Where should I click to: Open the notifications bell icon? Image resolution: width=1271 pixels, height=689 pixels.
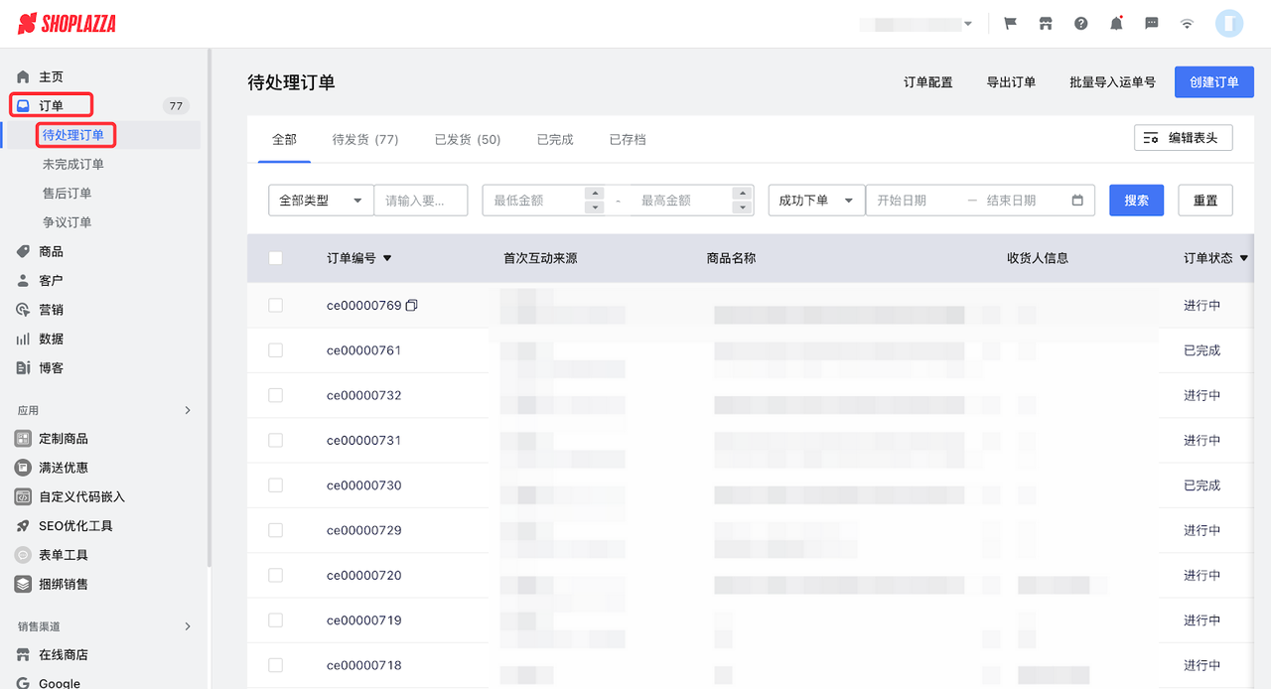[x=1115, y=23]
